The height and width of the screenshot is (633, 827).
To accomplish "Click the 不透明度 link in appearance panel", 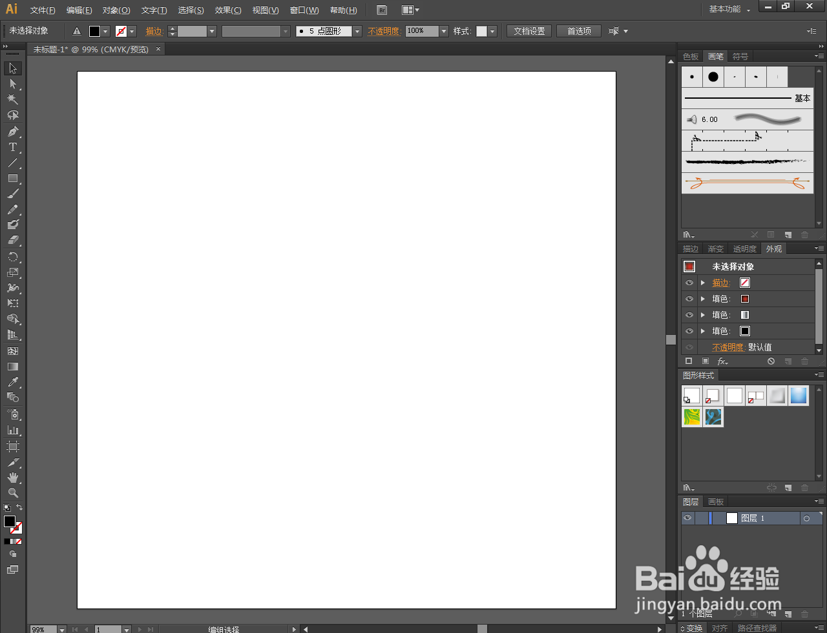I will pyautogui.click(x=729, y=347).
